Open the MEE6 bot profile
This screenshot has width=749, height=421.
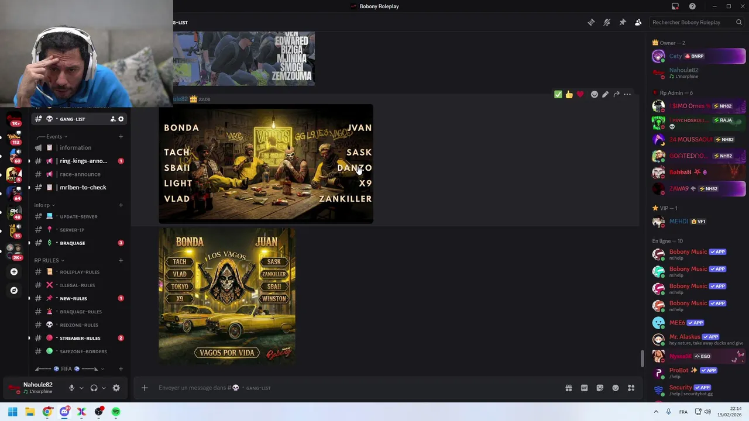pos(699,323)
